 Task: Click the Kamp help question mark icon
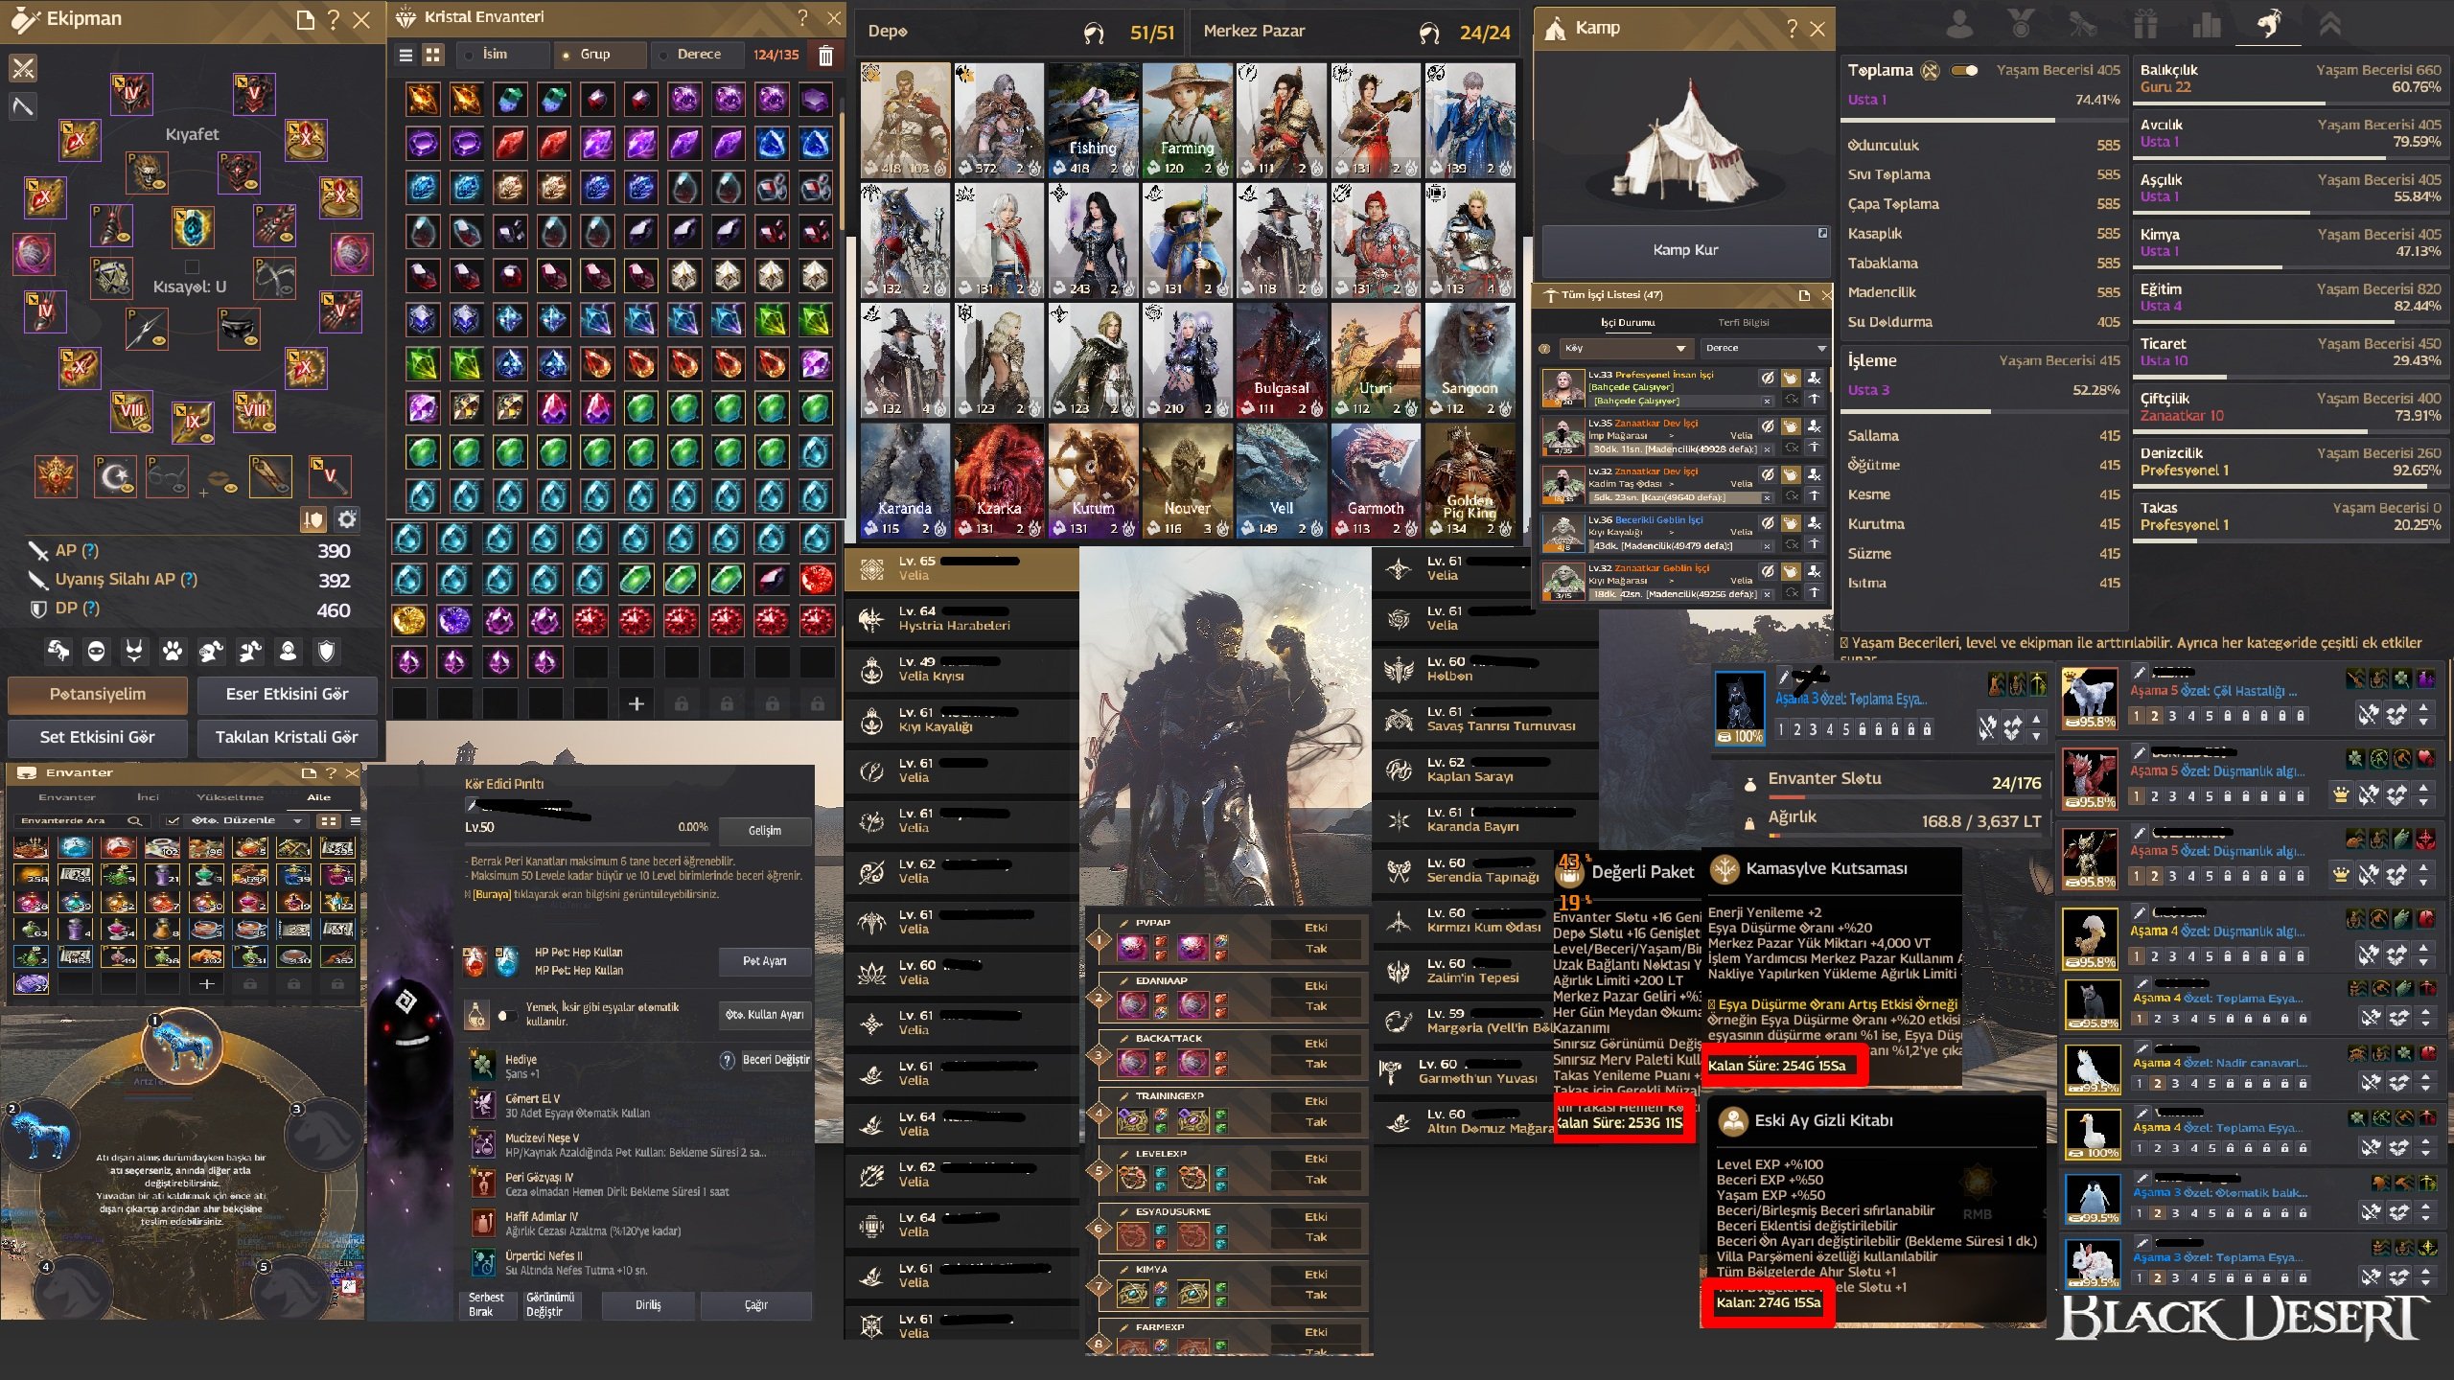pyautogui.click(x=1792, y=29)
